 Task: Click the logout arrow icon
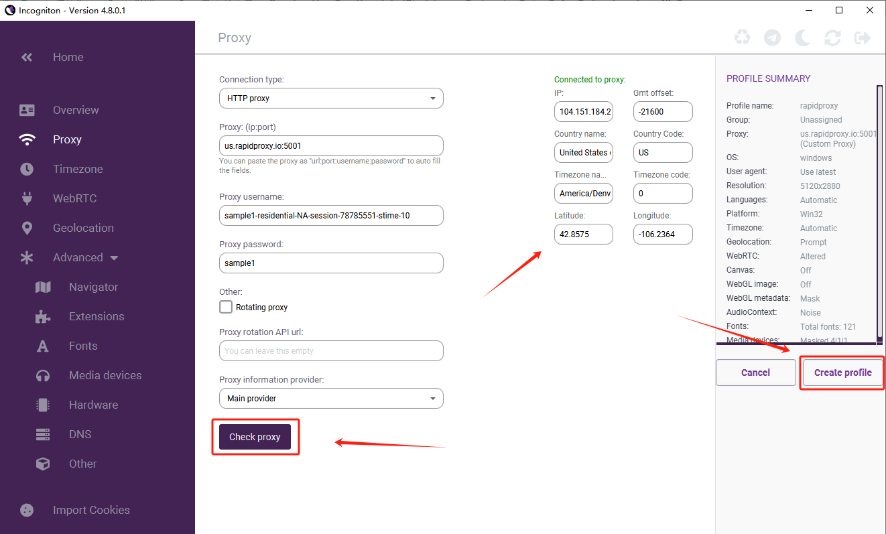[x=863, y=38]
